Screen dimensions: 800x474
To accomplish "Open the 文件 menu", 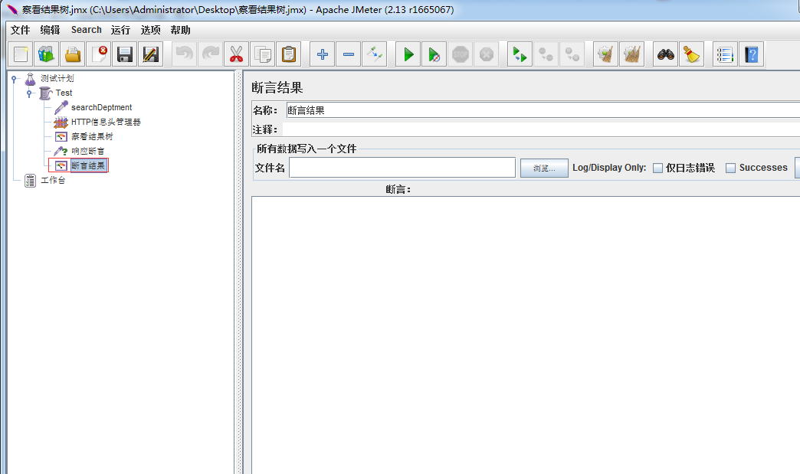I will click(x=21, y=30).
